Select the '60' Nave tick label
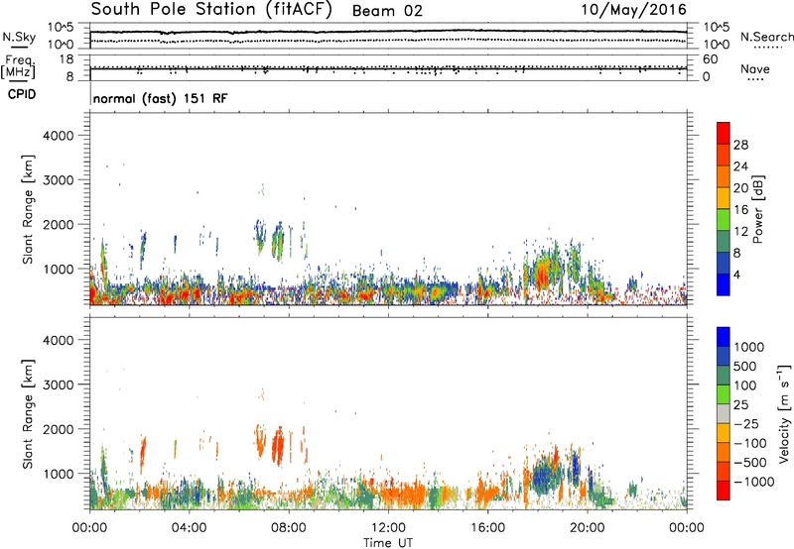794x549 pixels. tap(711, 59)
